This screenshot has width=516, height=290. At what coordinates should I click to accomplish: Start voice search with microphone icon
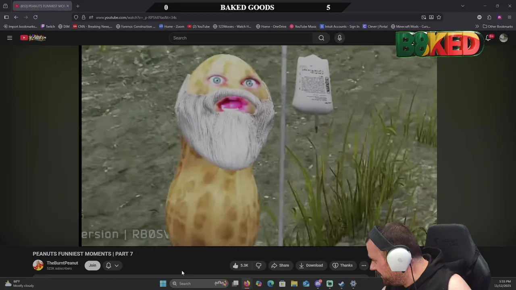(x=339, y=38)
